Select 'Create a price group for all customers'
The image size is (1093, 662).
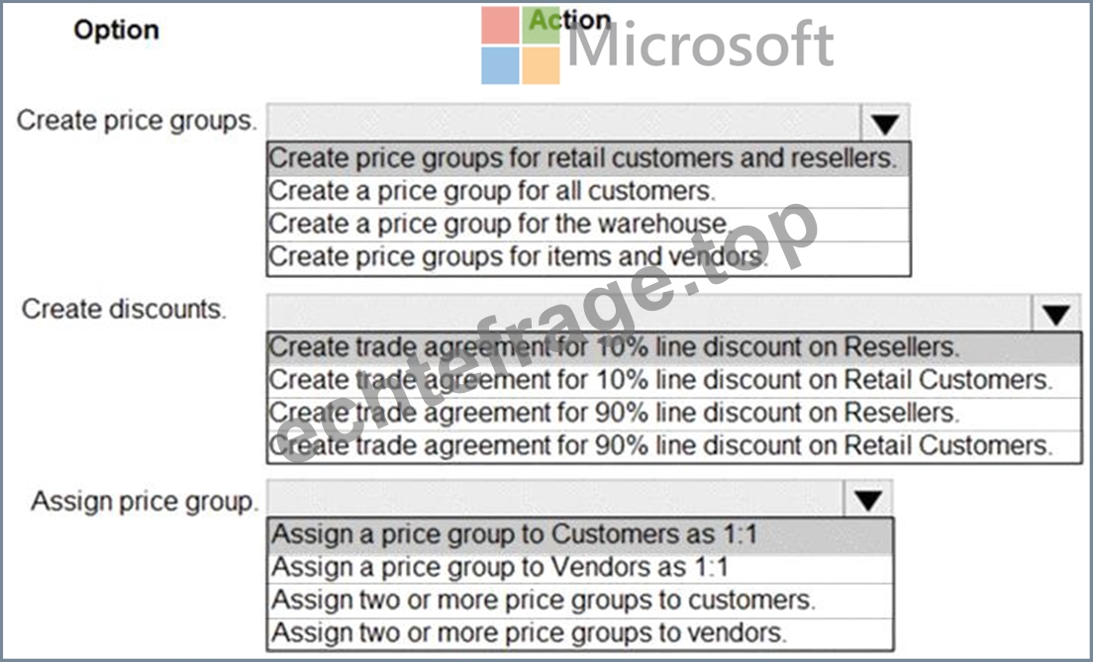coord(588,191)
